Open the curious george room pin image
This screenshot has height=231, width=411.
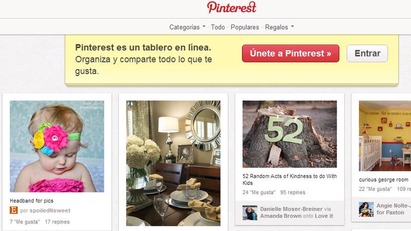pyautogui.click(x=385, y=136)
